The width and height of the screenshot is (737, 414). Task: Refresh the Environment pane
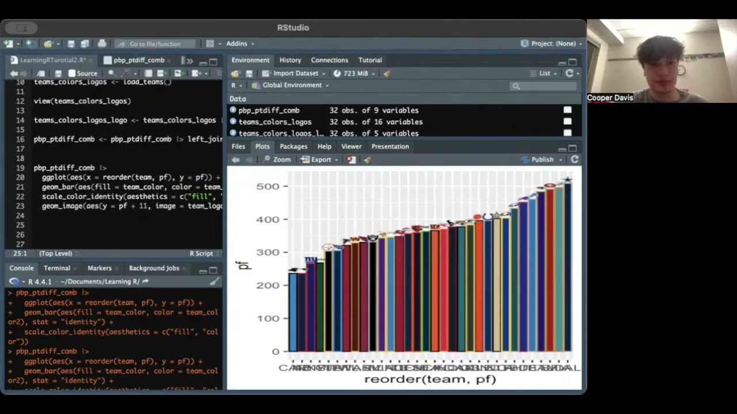569,74
